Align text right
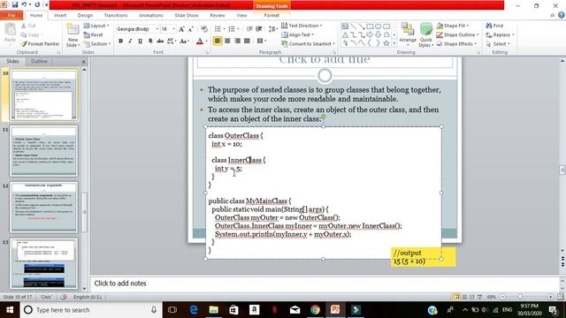The image size is (566, 318). coord(237,41)
